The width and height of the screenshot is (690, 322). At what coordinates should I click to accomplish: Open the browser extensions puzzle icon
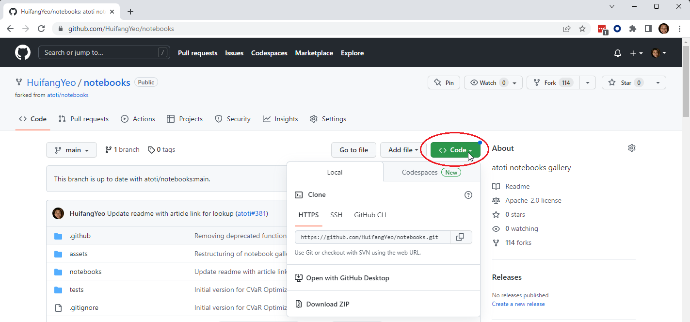coord(633,29)
